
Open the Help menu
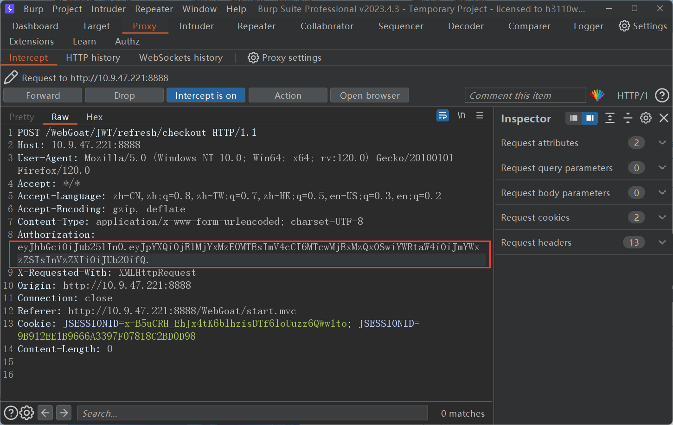click(236, 9)
